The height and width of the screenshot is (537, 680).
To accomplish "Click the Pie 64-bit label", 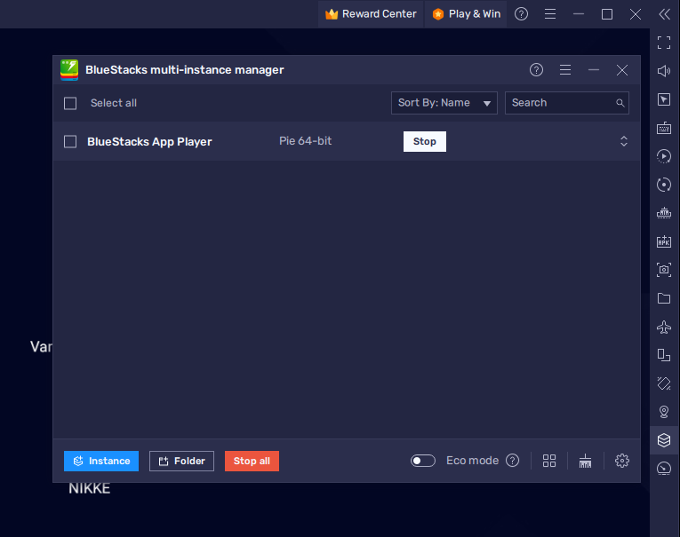I will (x=305, y=141).
